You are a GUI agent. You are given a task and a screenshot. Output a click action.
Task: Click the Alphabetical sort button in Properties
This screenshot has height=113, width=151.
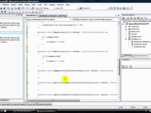126,67
